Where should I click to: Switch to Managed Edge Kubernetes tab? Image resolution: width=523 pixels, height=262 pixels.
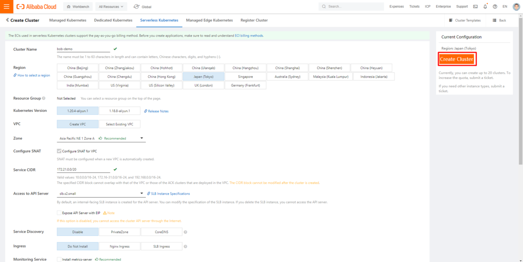(209, 20)
